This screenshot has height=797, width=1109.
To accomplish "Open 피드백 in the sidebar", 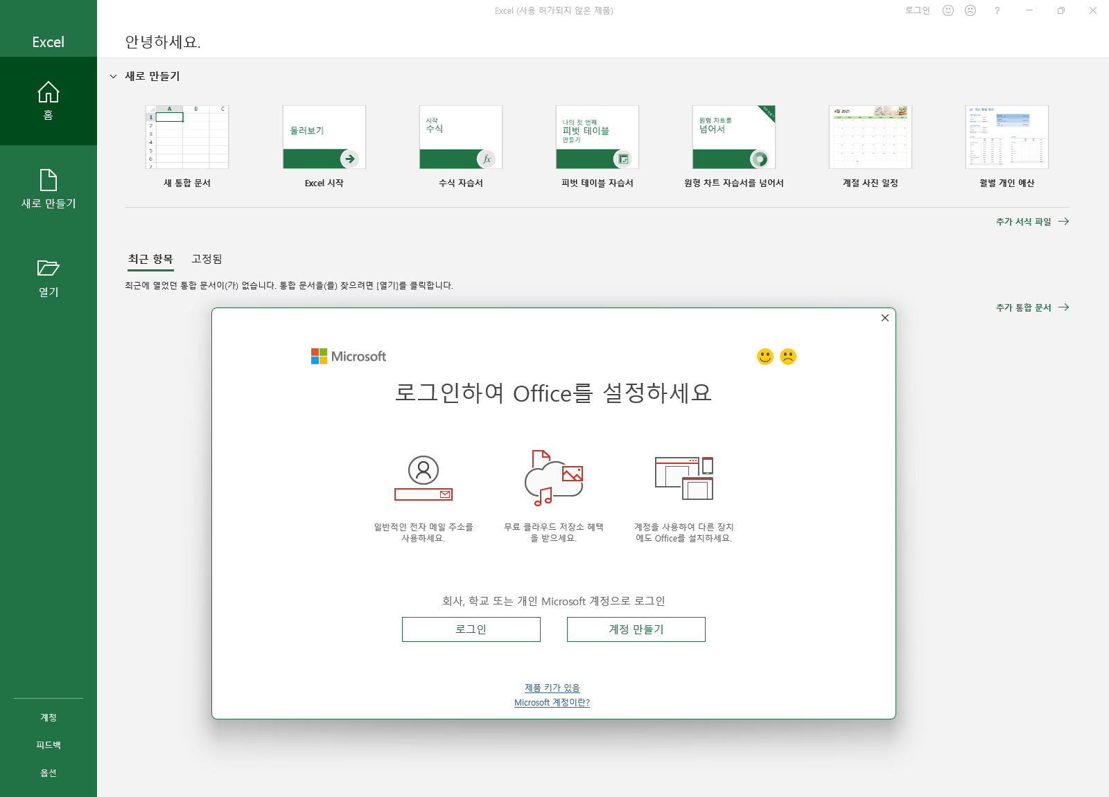I will tap(49, 745).
